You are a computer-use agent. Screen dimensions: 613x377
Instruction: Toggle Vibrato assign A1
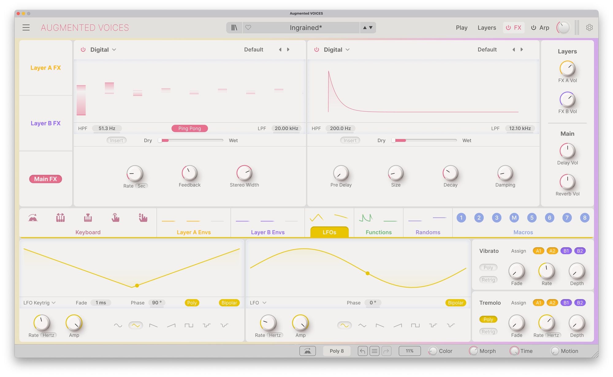[539, 251]
